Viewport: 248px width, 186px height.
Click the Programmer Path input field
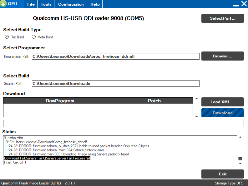click(116, 56)
